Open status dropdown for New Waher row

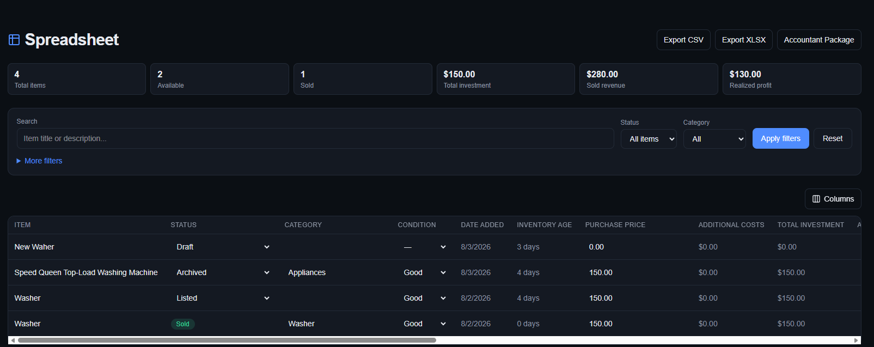coord(223,247)
